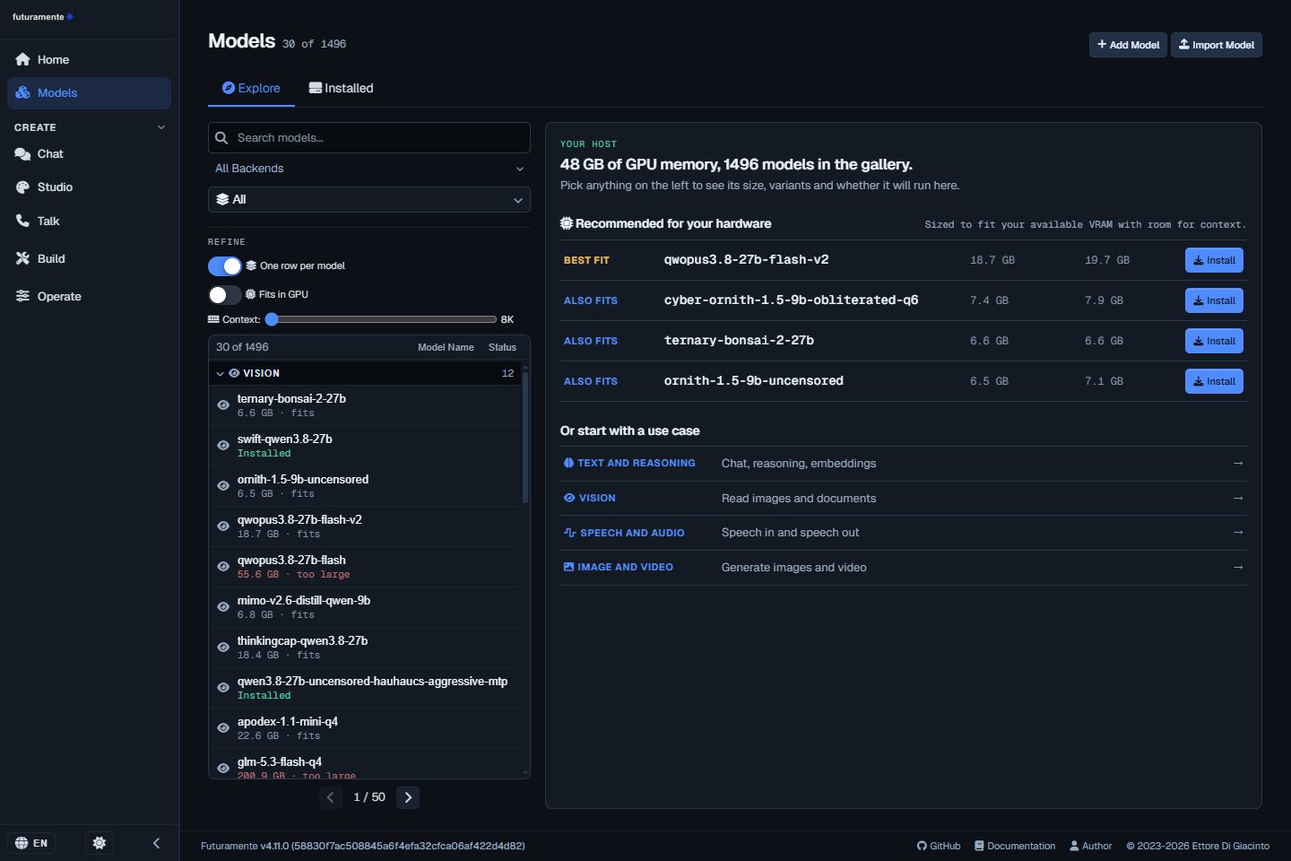Go to the next page of models
The height and width of the screenshot is (861, 1291).
click(x=408, y=797)
